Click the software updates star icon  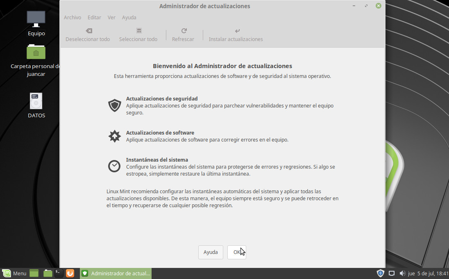[x=115, y=136]
